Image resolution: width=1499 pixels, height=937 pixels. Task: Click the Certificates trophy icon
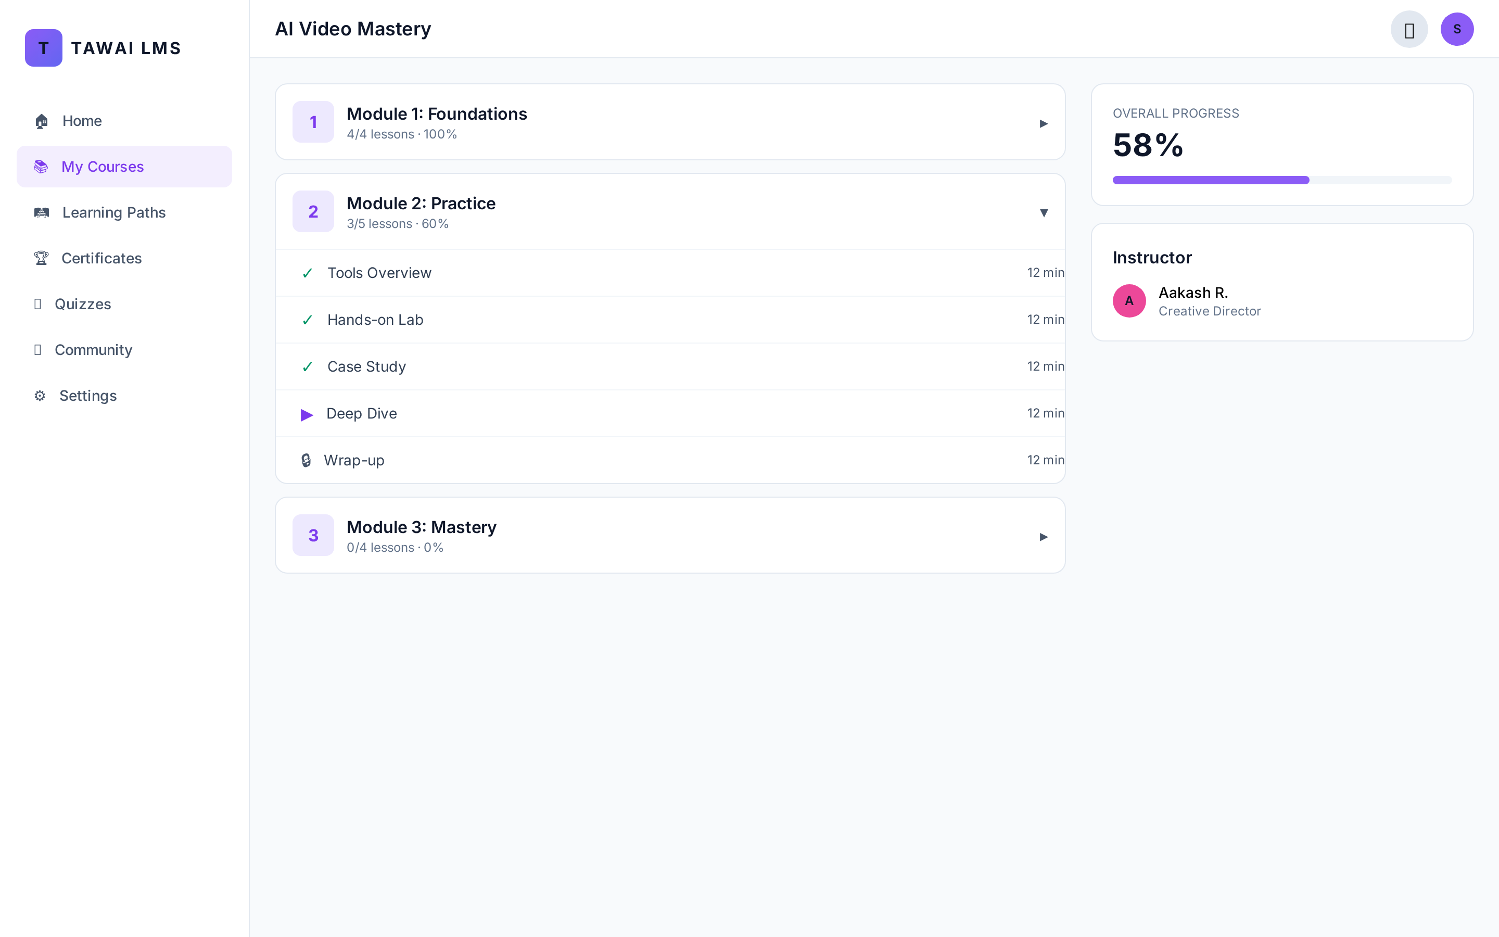[41, 258]
